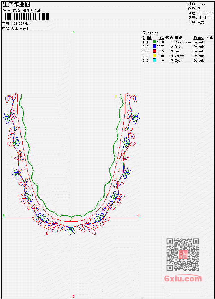Select the Cyan color swatch in row 5

tap(154, 60)
